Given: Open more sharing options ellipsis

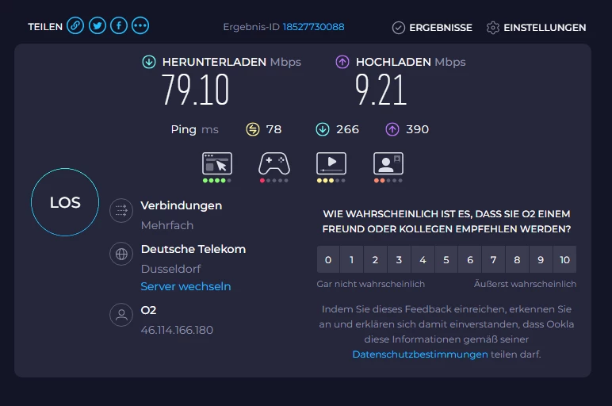Looking at the screenshot, I should tap(140, 25).
